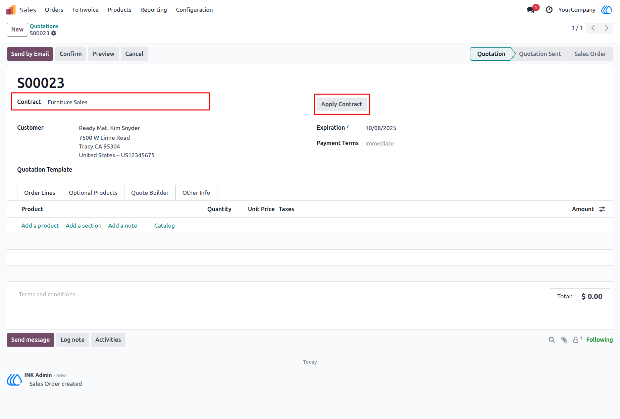Viewport: 620px width, 419px height.
Task: Set status to Sales Order
Action: 590,54
